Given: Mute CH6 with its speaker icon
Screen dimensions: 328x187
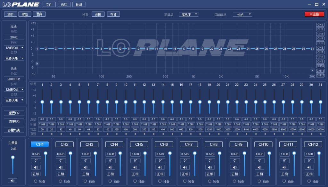Looking at the screenshot, I should (160, 167).
